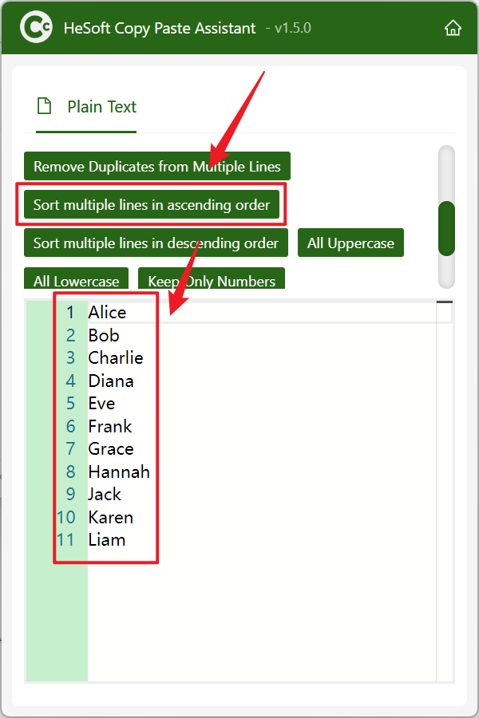Sort multiple lines in ascending order

pos(151,204)
